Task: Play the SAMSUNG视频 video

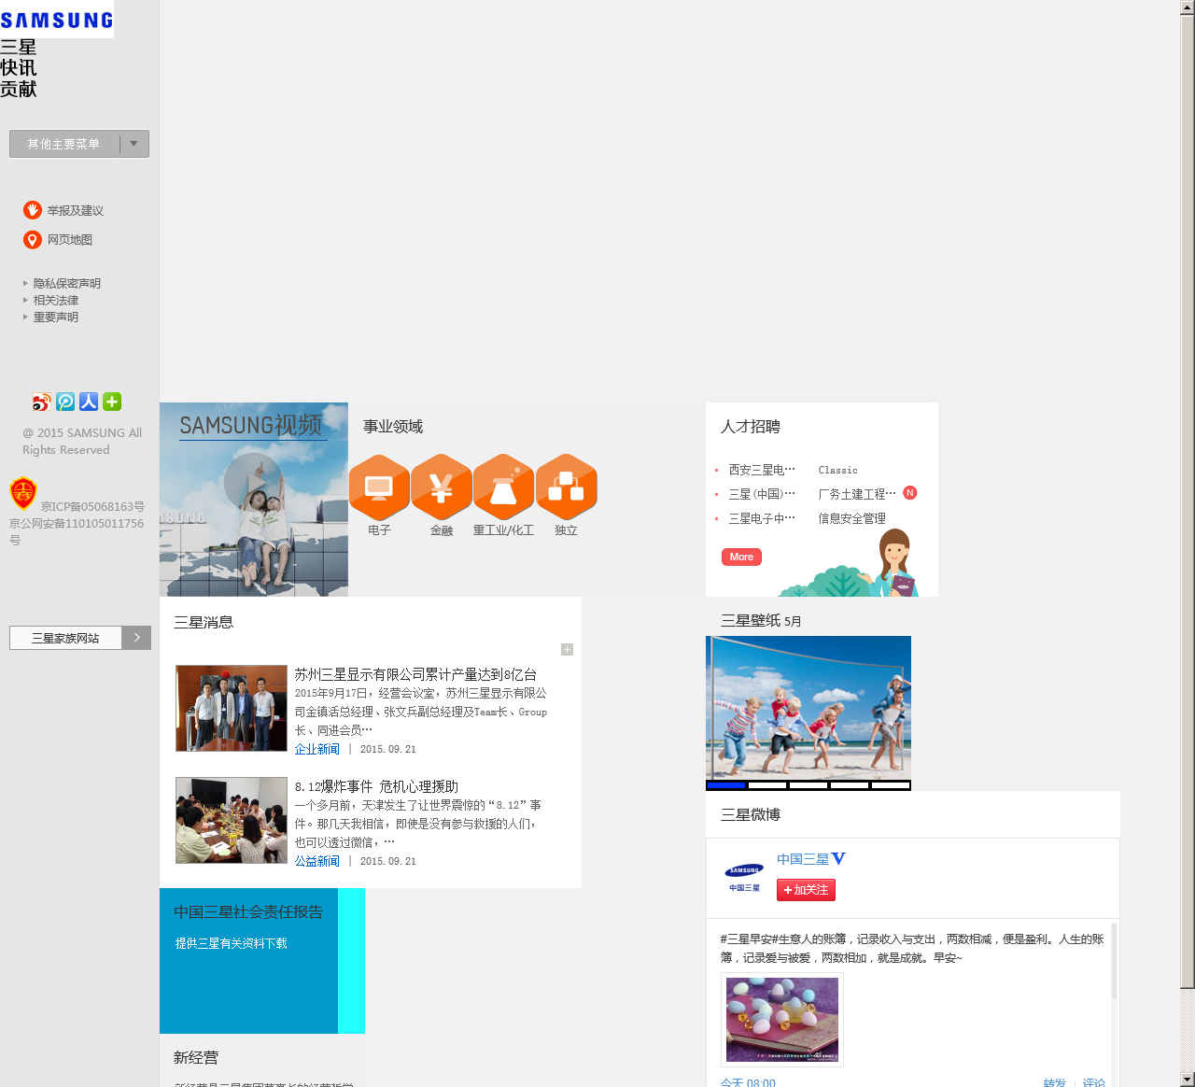Action: pos(253,482)
